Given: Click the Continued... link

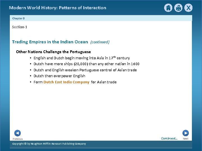Looking at the screenshot, I should [169, 138].
